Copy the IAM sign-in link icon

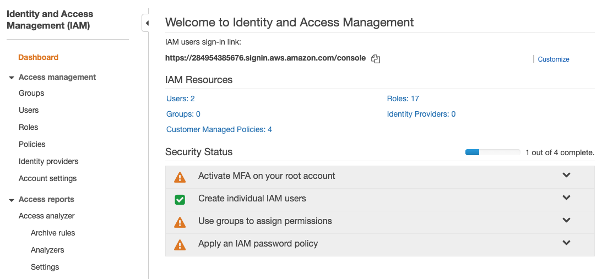[x=376, y=59]
